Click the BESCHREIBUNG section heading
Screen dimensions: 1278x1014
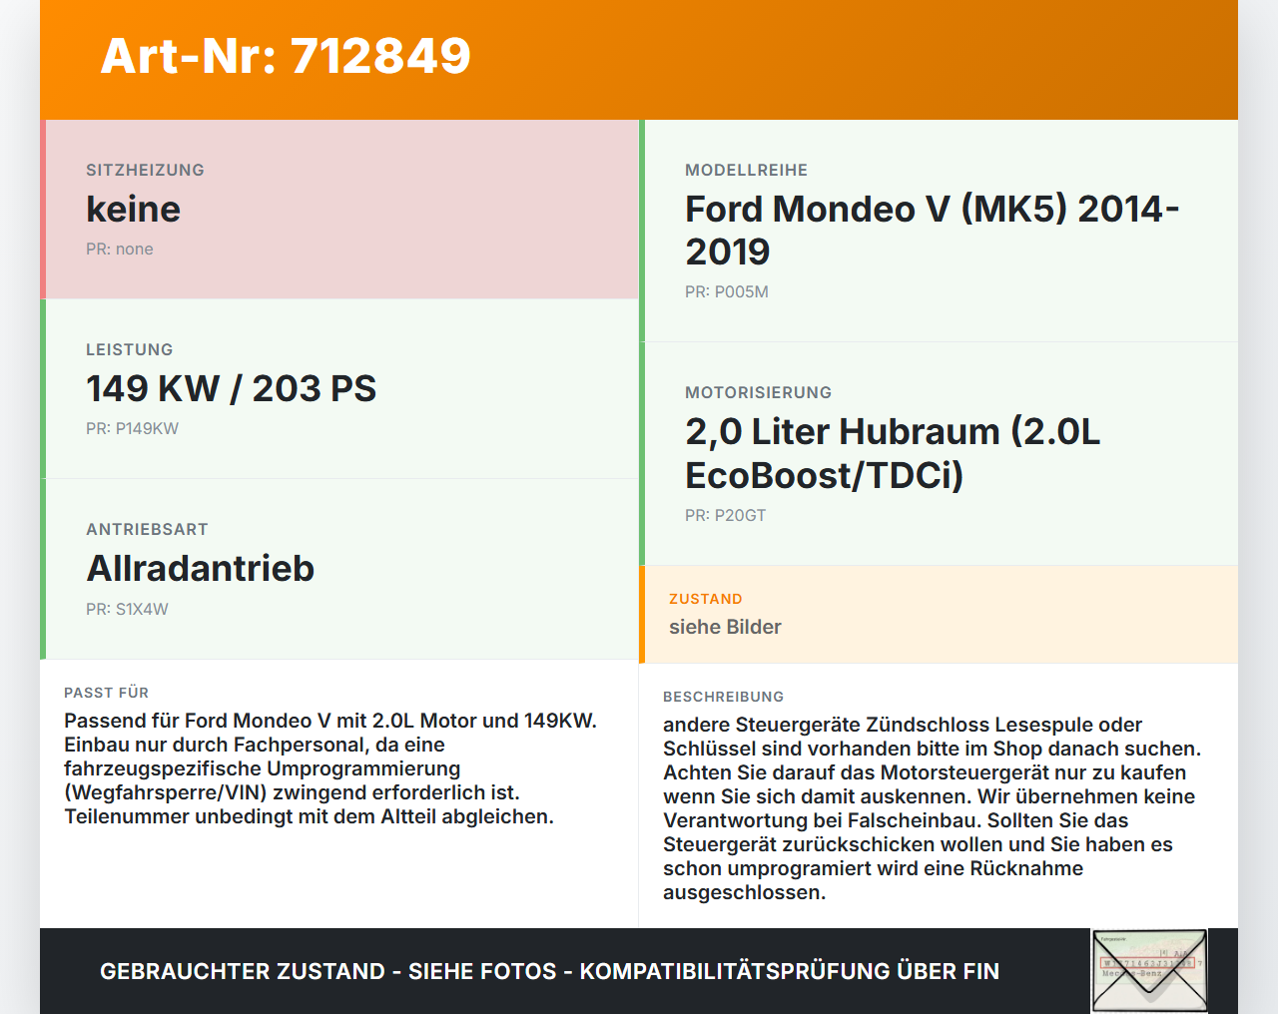(723, 697)
